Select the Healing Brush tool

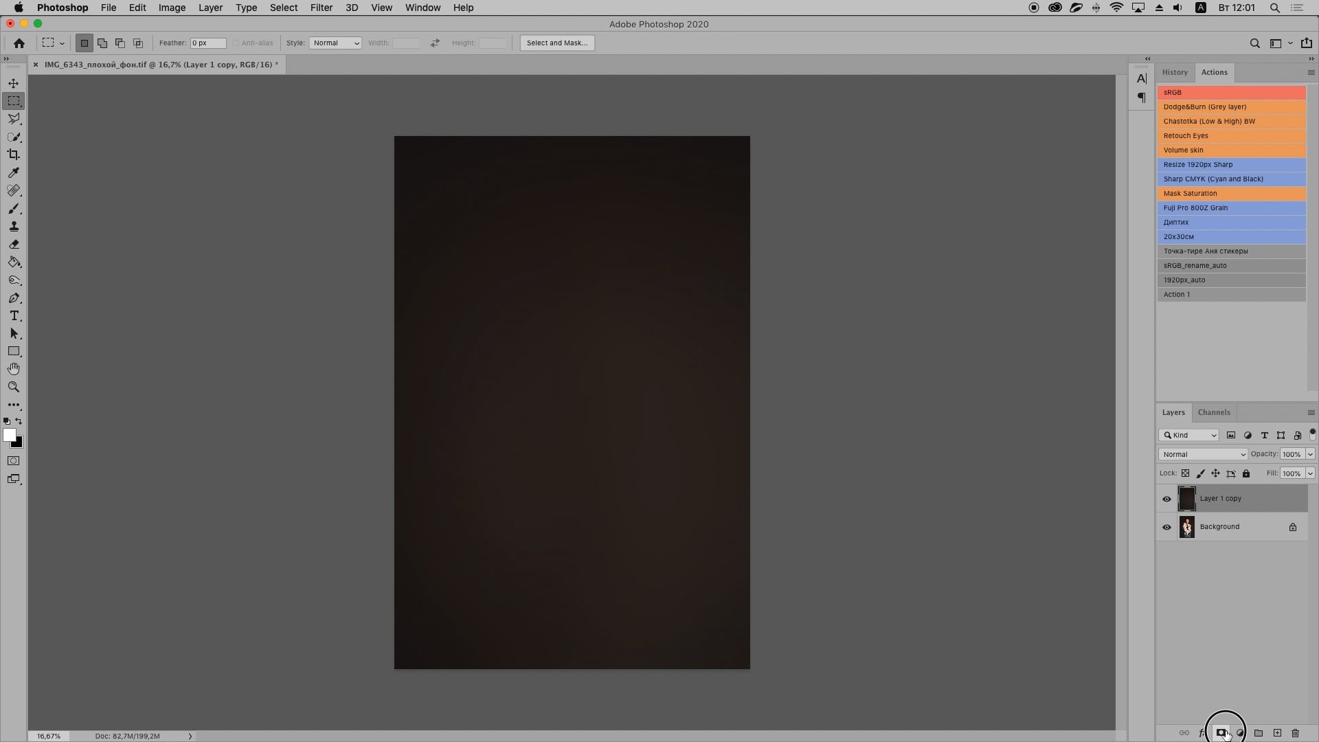pyautogui.click(x=14, y=190)
